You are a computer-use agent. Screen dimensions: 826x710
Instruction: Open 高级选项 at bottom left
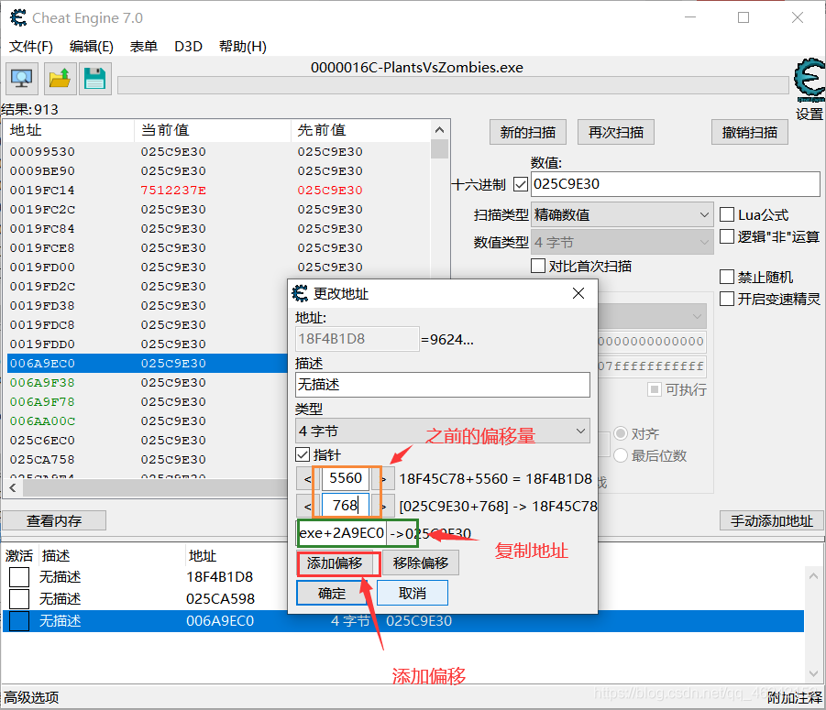tap(31, 697)
